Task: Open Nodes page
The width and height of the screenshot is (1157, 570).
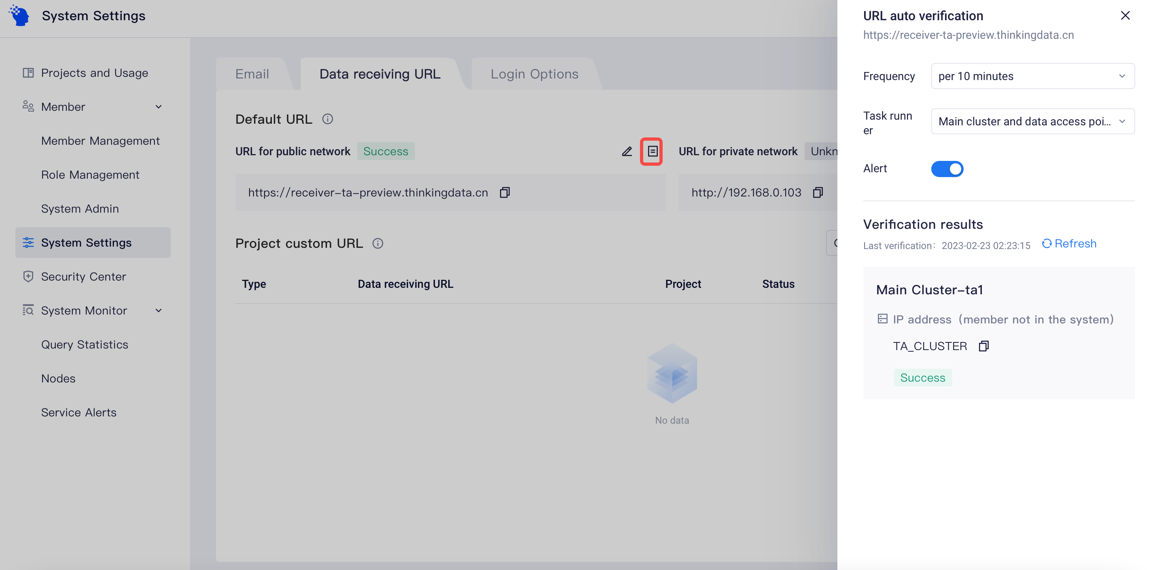Action: click(x=58, y=378)
